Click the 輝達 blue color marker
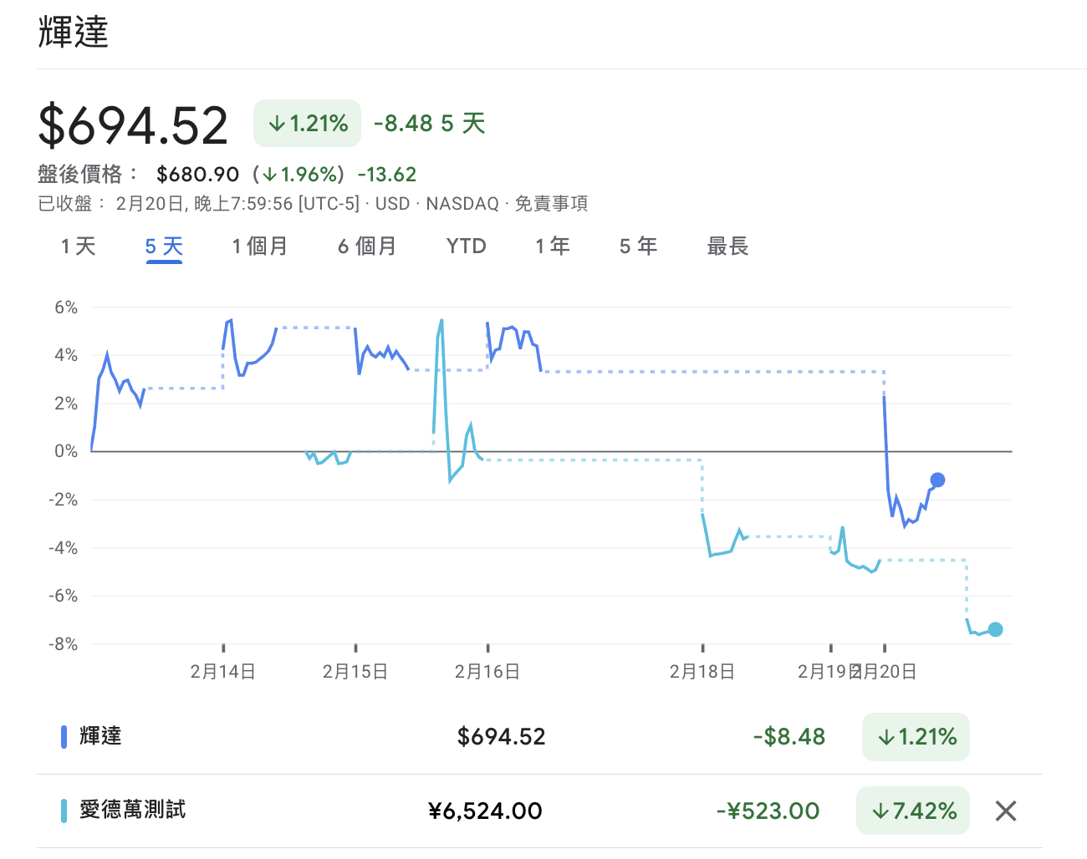Screen dimensions: 1087x859 [64, 737]
